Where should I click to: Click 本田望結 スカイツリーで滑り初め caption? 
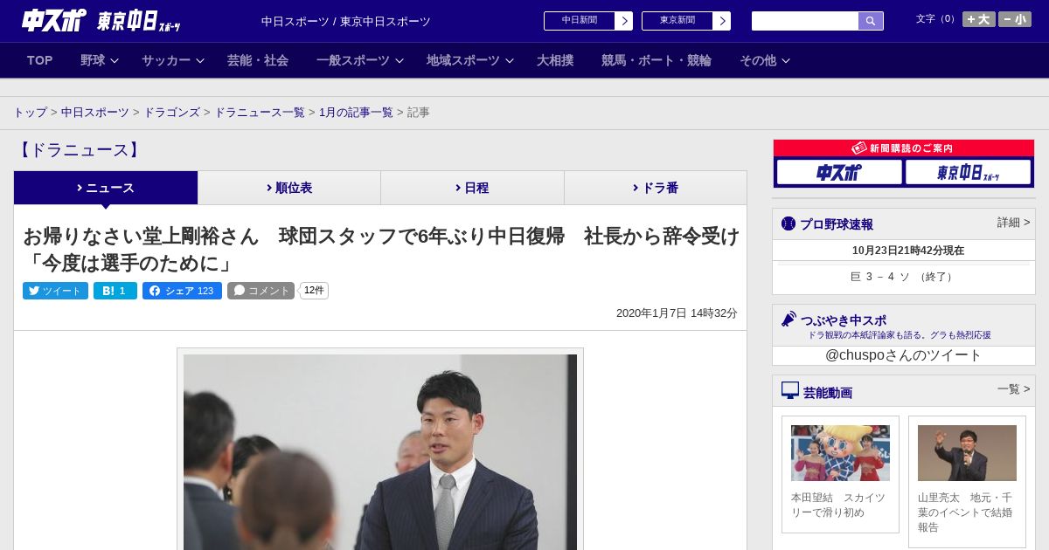click(x=839, y=505)
